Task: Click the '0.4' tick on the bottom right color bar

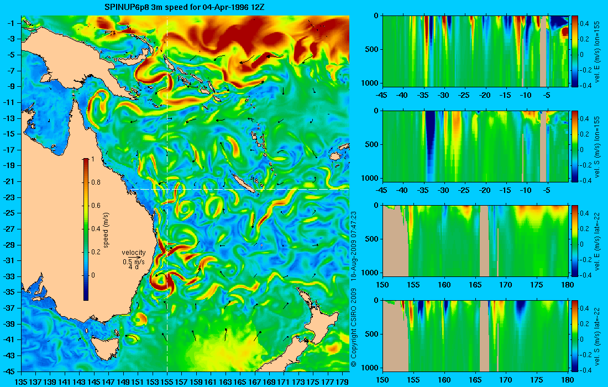Action: coord(584,308)
